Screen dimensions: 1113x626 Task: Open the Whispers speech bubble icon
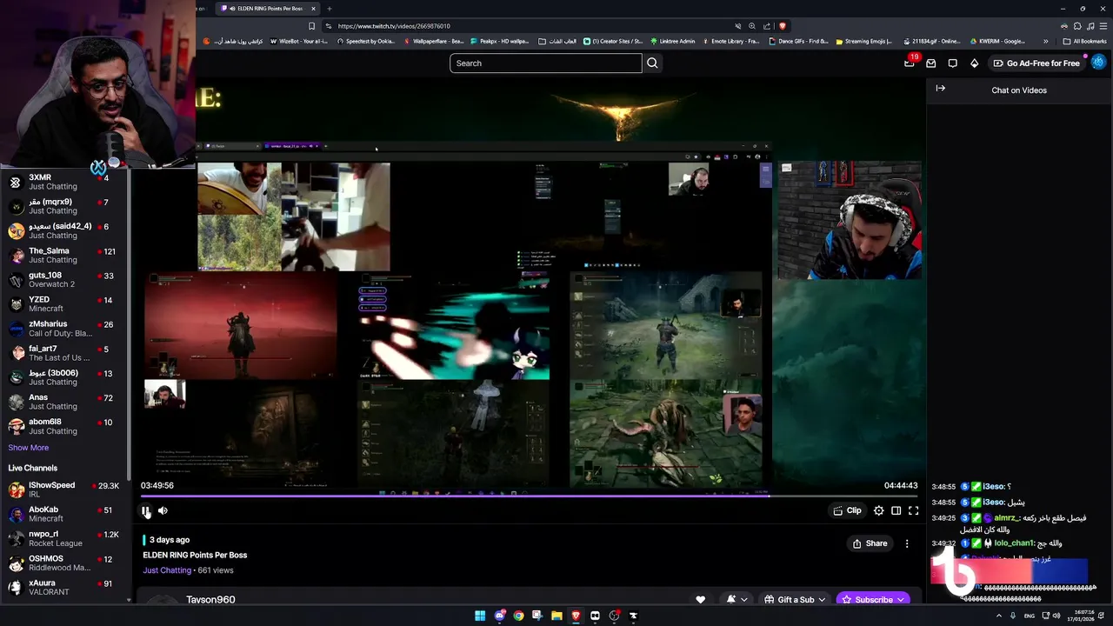[x=953, y=63]
